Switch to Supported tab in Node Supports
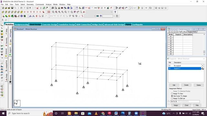Image resolution: width=207 pixels, height=116 pixels. tap(192, 32)
